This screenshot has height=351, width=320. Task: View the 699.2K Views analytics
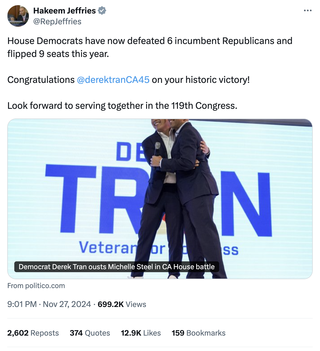[122, 304]
